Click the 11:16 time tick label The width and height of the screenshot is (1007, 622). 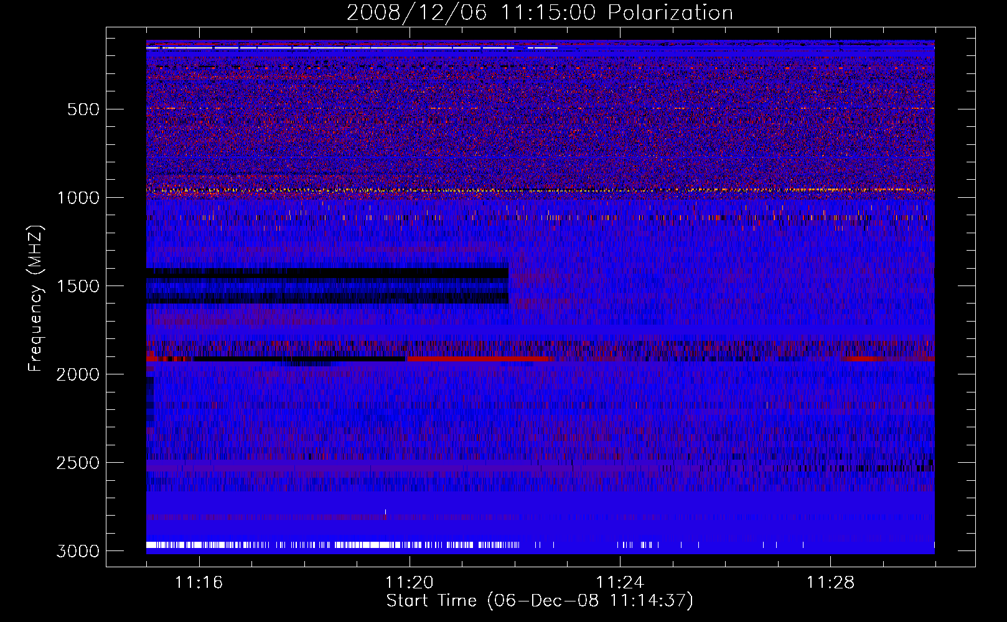click(x=199, y=583)
